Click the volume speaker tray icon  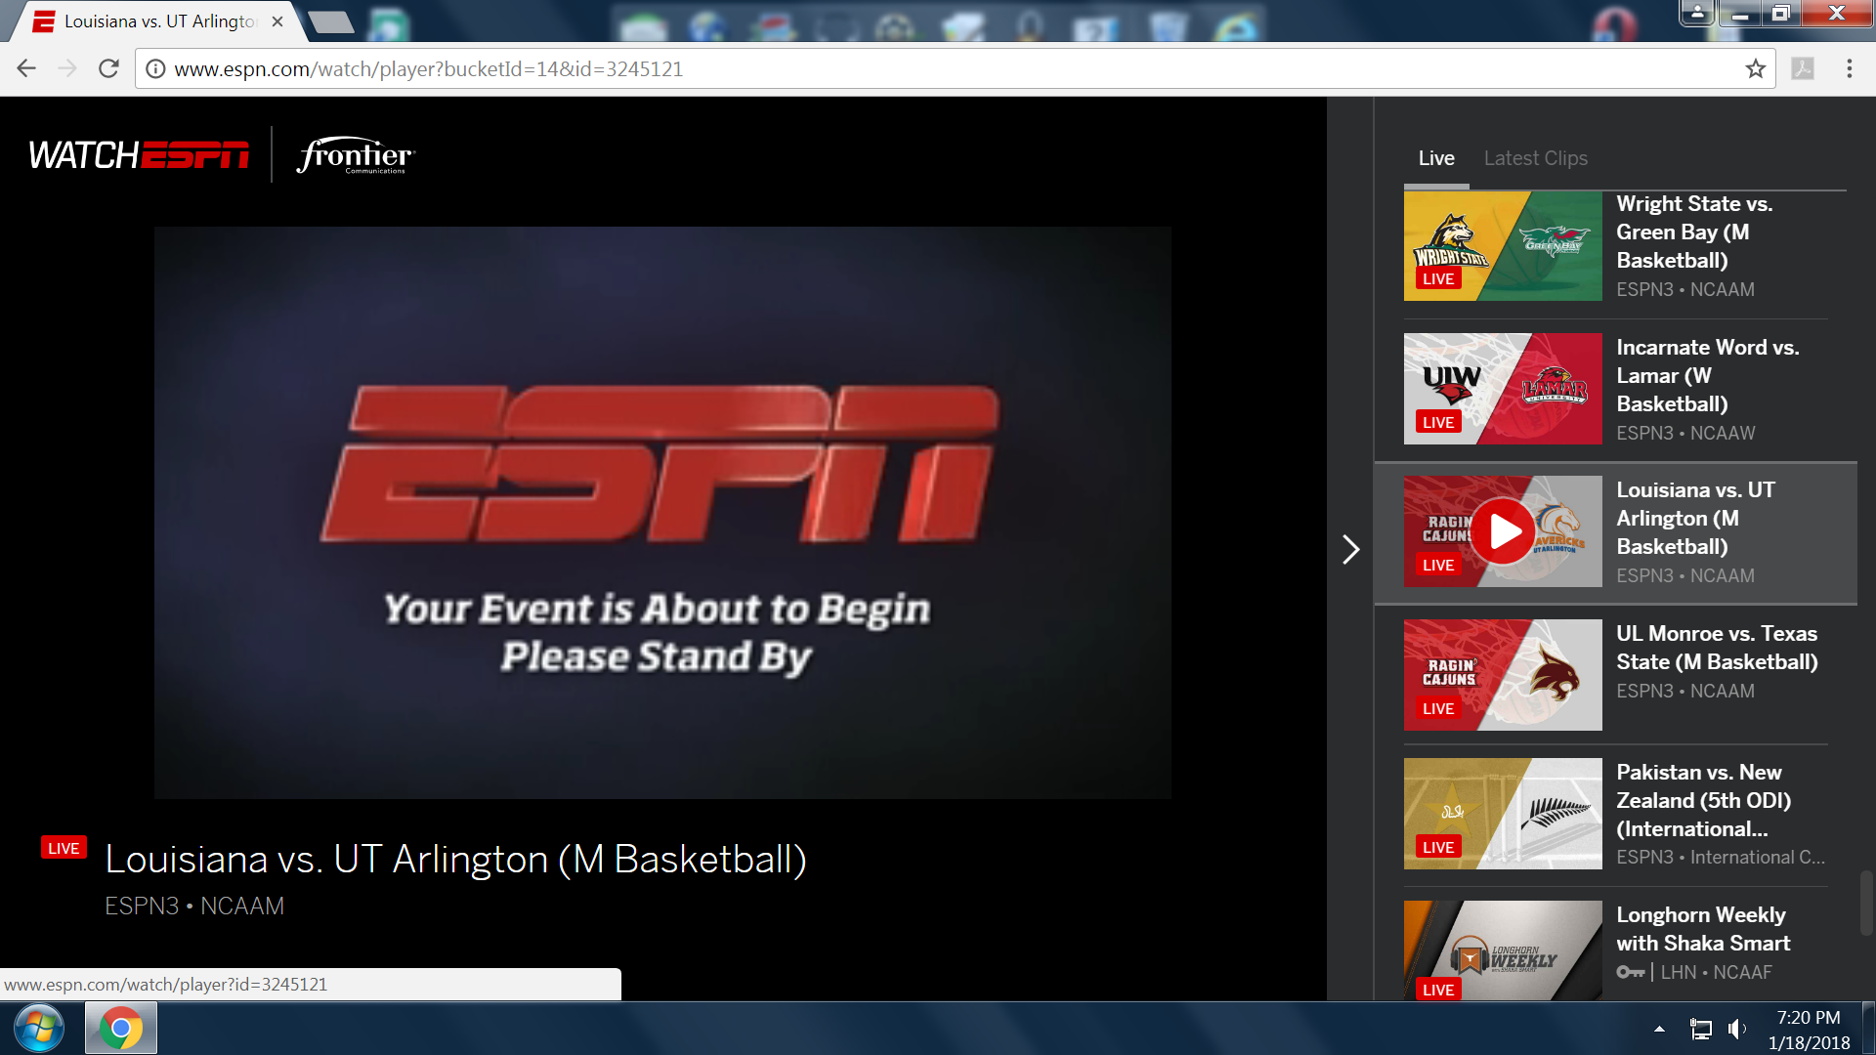coord(1736,1029)
